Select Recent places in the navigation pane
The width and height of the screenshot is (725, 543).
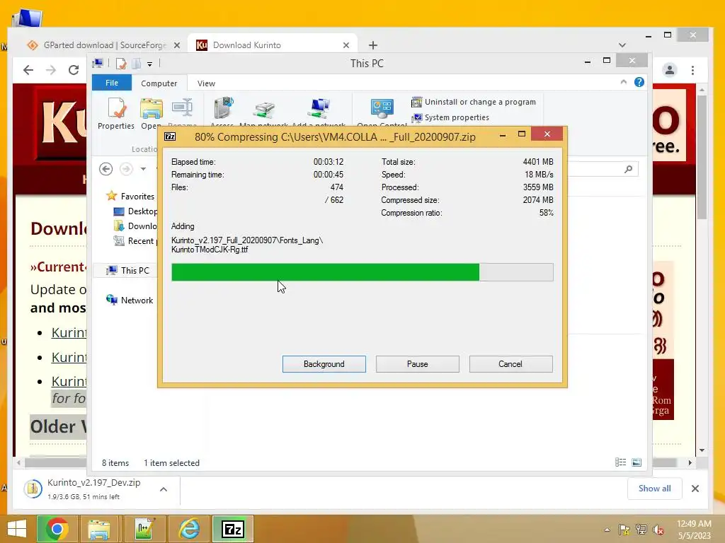pyautogui.click(x=135, y=240)
